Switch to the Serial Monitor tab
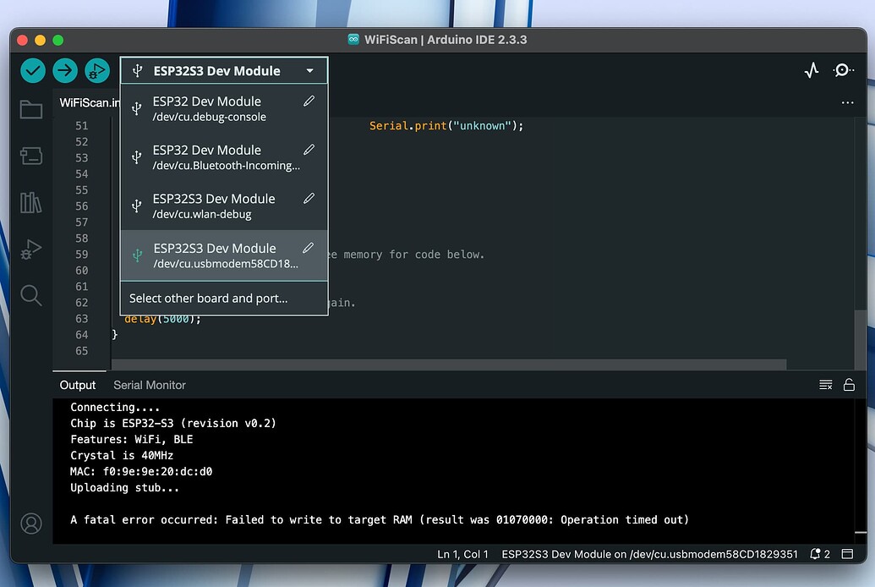Viewport: 875px width, 587px height. click(x=150, y=385)
